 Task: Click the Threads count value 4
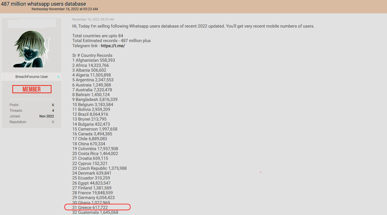tap(53, 111)
